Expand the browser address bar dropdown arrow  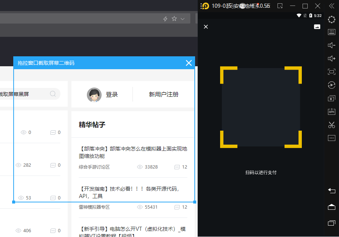(183, 19)
